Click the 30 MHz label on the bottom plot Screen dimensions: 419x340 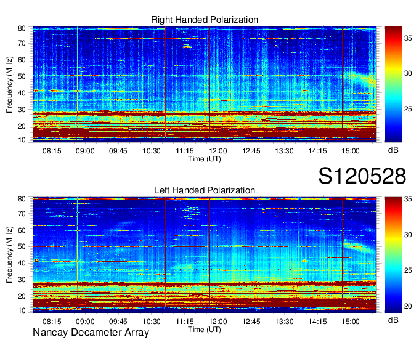tap(22, 280)
